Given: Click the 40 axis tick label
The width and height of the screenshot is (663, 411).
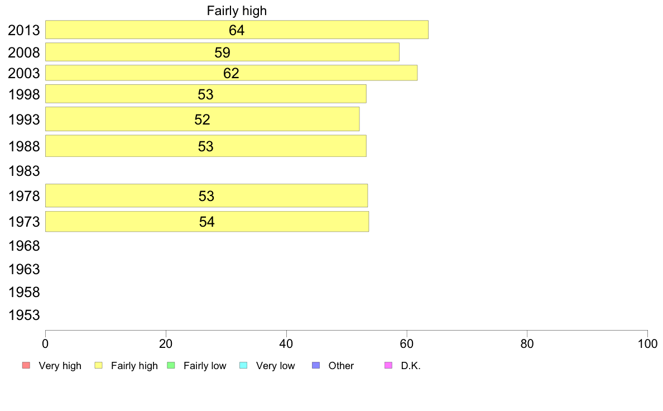Looking at the screenshot, I should tap(286, 343).
